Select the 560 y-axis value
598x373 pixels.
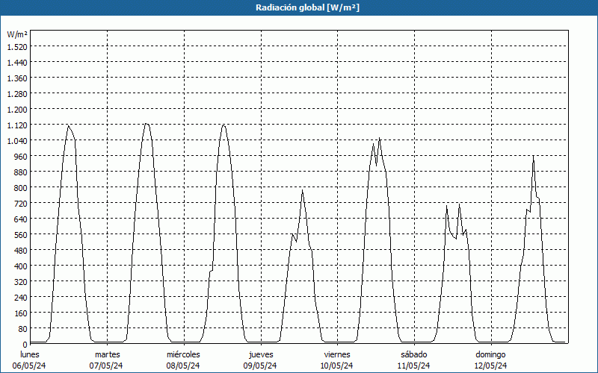click(21, 234)
